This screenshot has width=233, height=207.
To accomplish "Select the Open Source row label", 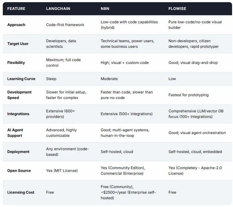I will point(19,171).
